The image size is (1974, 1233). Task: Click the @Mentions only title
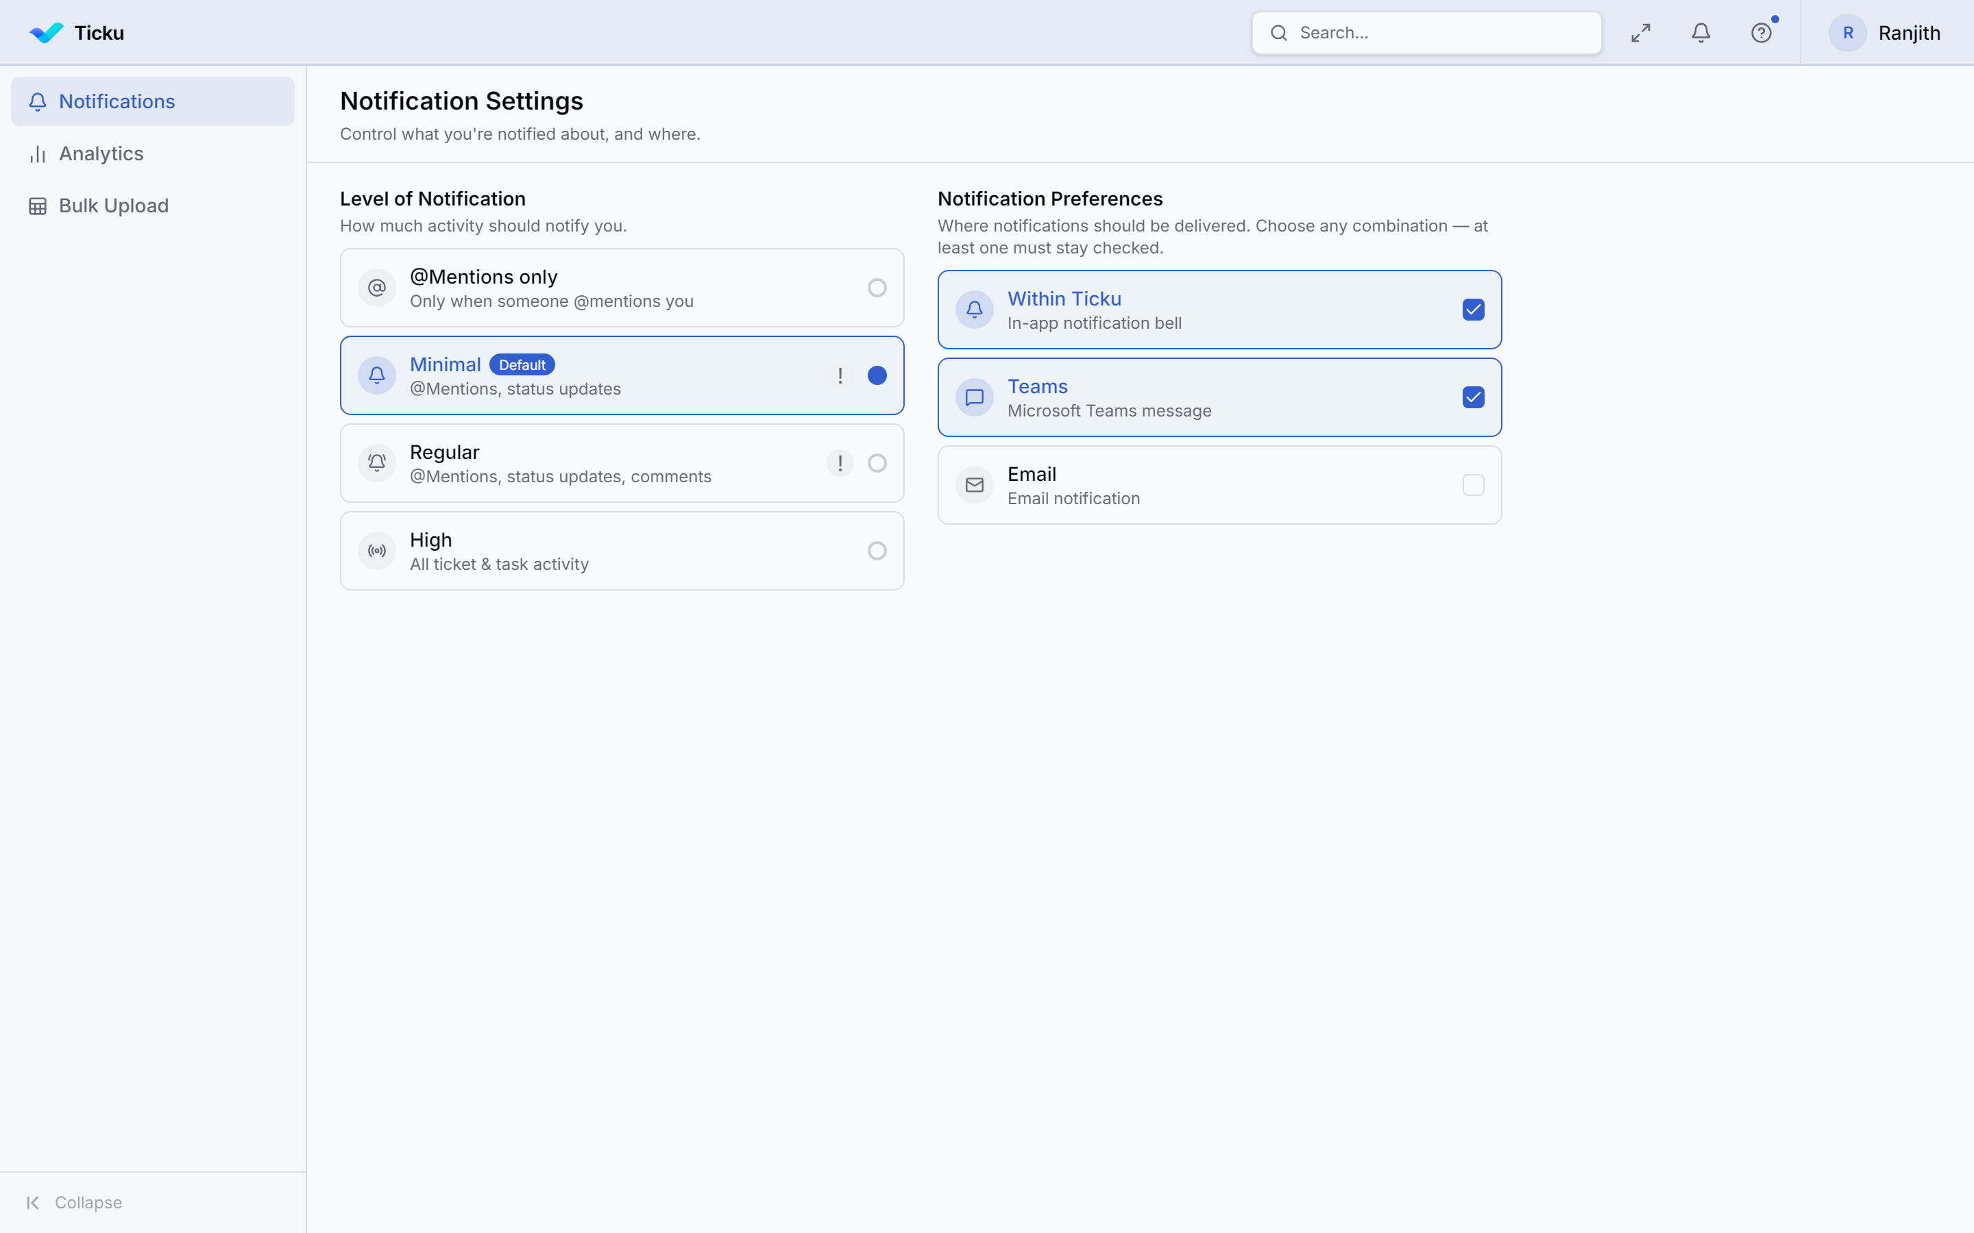tap(484, 277)
